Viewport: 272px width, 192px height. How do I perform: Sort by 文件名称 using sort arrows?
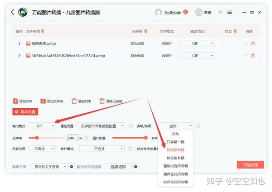[43, 31]
